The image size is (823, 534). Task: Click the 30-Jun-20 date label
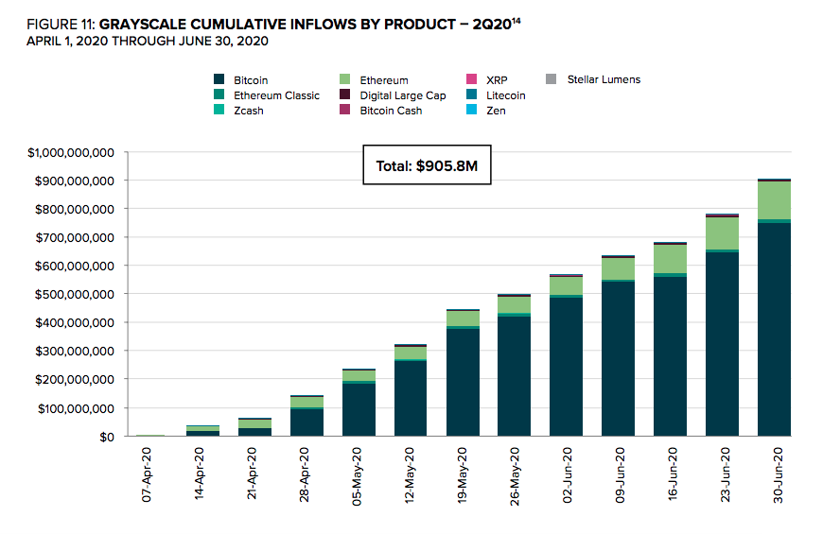point(778,474)
